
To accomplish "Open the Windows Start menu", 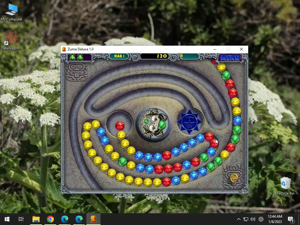I will 7,219.
